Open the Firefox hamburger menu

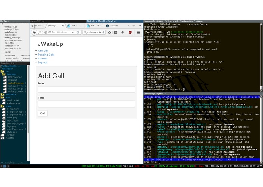click(139, 32)
